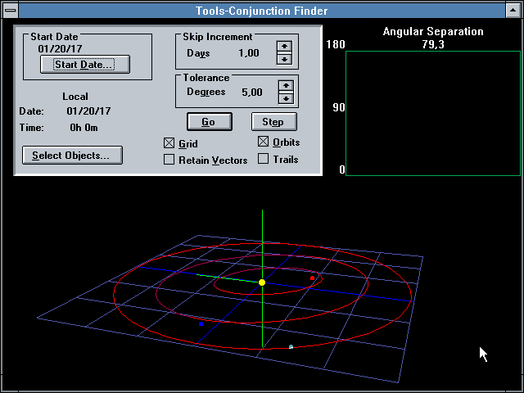Select the blue planet dot on the grid

(x=201, y=323)
